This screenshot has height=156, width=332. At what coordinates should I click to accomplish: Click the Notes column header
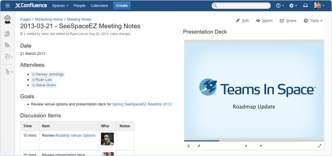[126, 126]
